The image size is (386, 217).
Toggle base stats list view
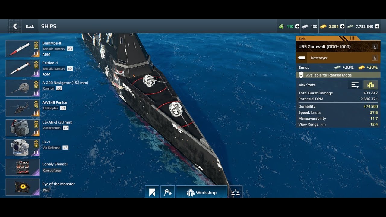pos(355,85)
